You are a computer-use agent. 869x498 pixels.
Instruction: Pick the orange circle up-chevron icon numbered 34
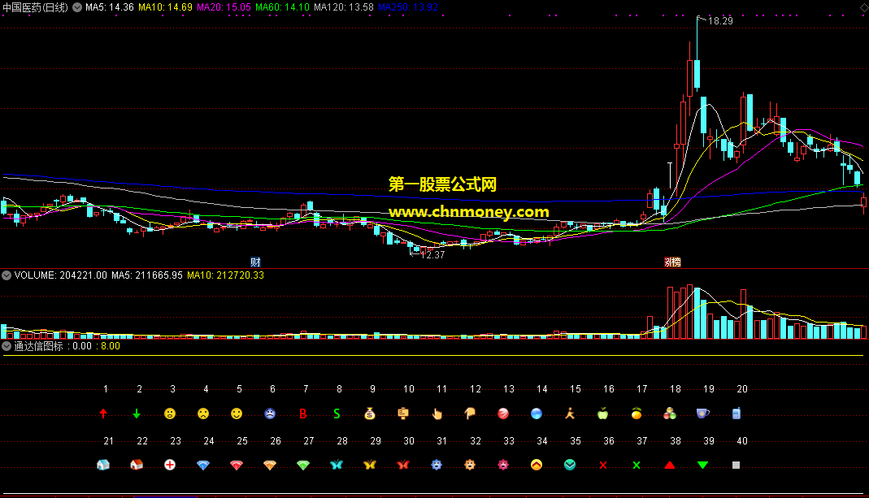point(537,465)
